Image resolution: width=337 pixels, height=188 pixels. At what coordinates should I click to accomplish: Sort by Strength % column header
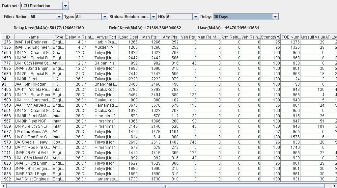click(270, 37)
